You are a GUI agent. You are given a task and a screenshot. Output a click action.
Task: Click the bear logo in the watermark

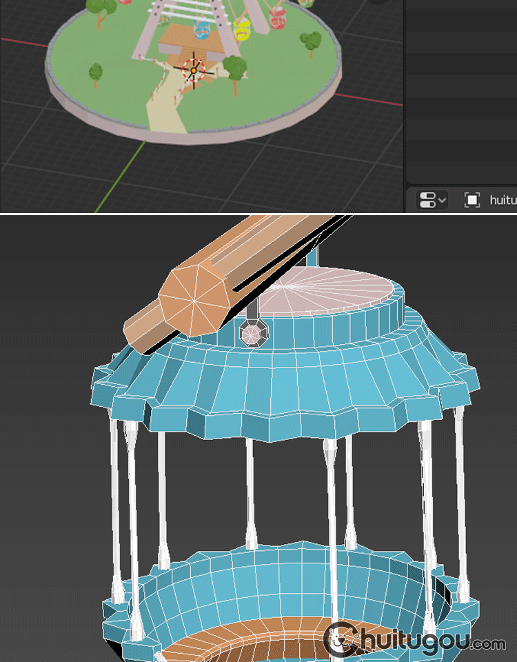pos(340,641)
